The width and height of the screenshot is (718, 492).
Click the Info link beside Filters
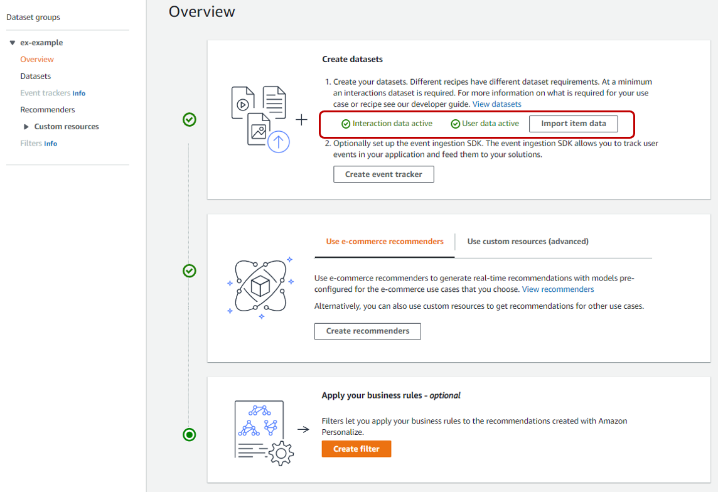pos(50,144)
